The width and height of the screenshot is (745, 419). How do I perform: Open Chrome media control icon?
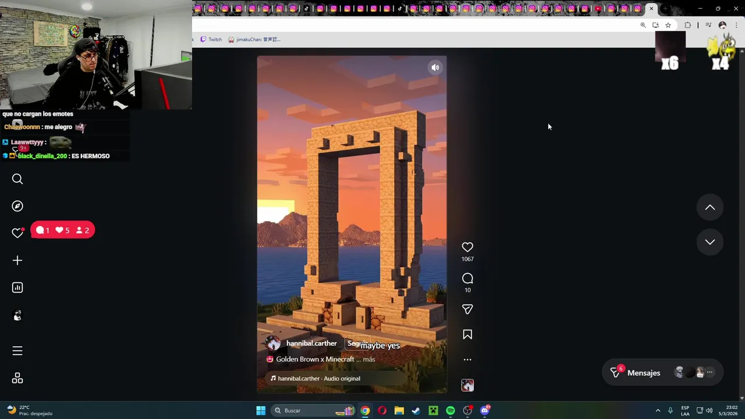tap(708, 25)
